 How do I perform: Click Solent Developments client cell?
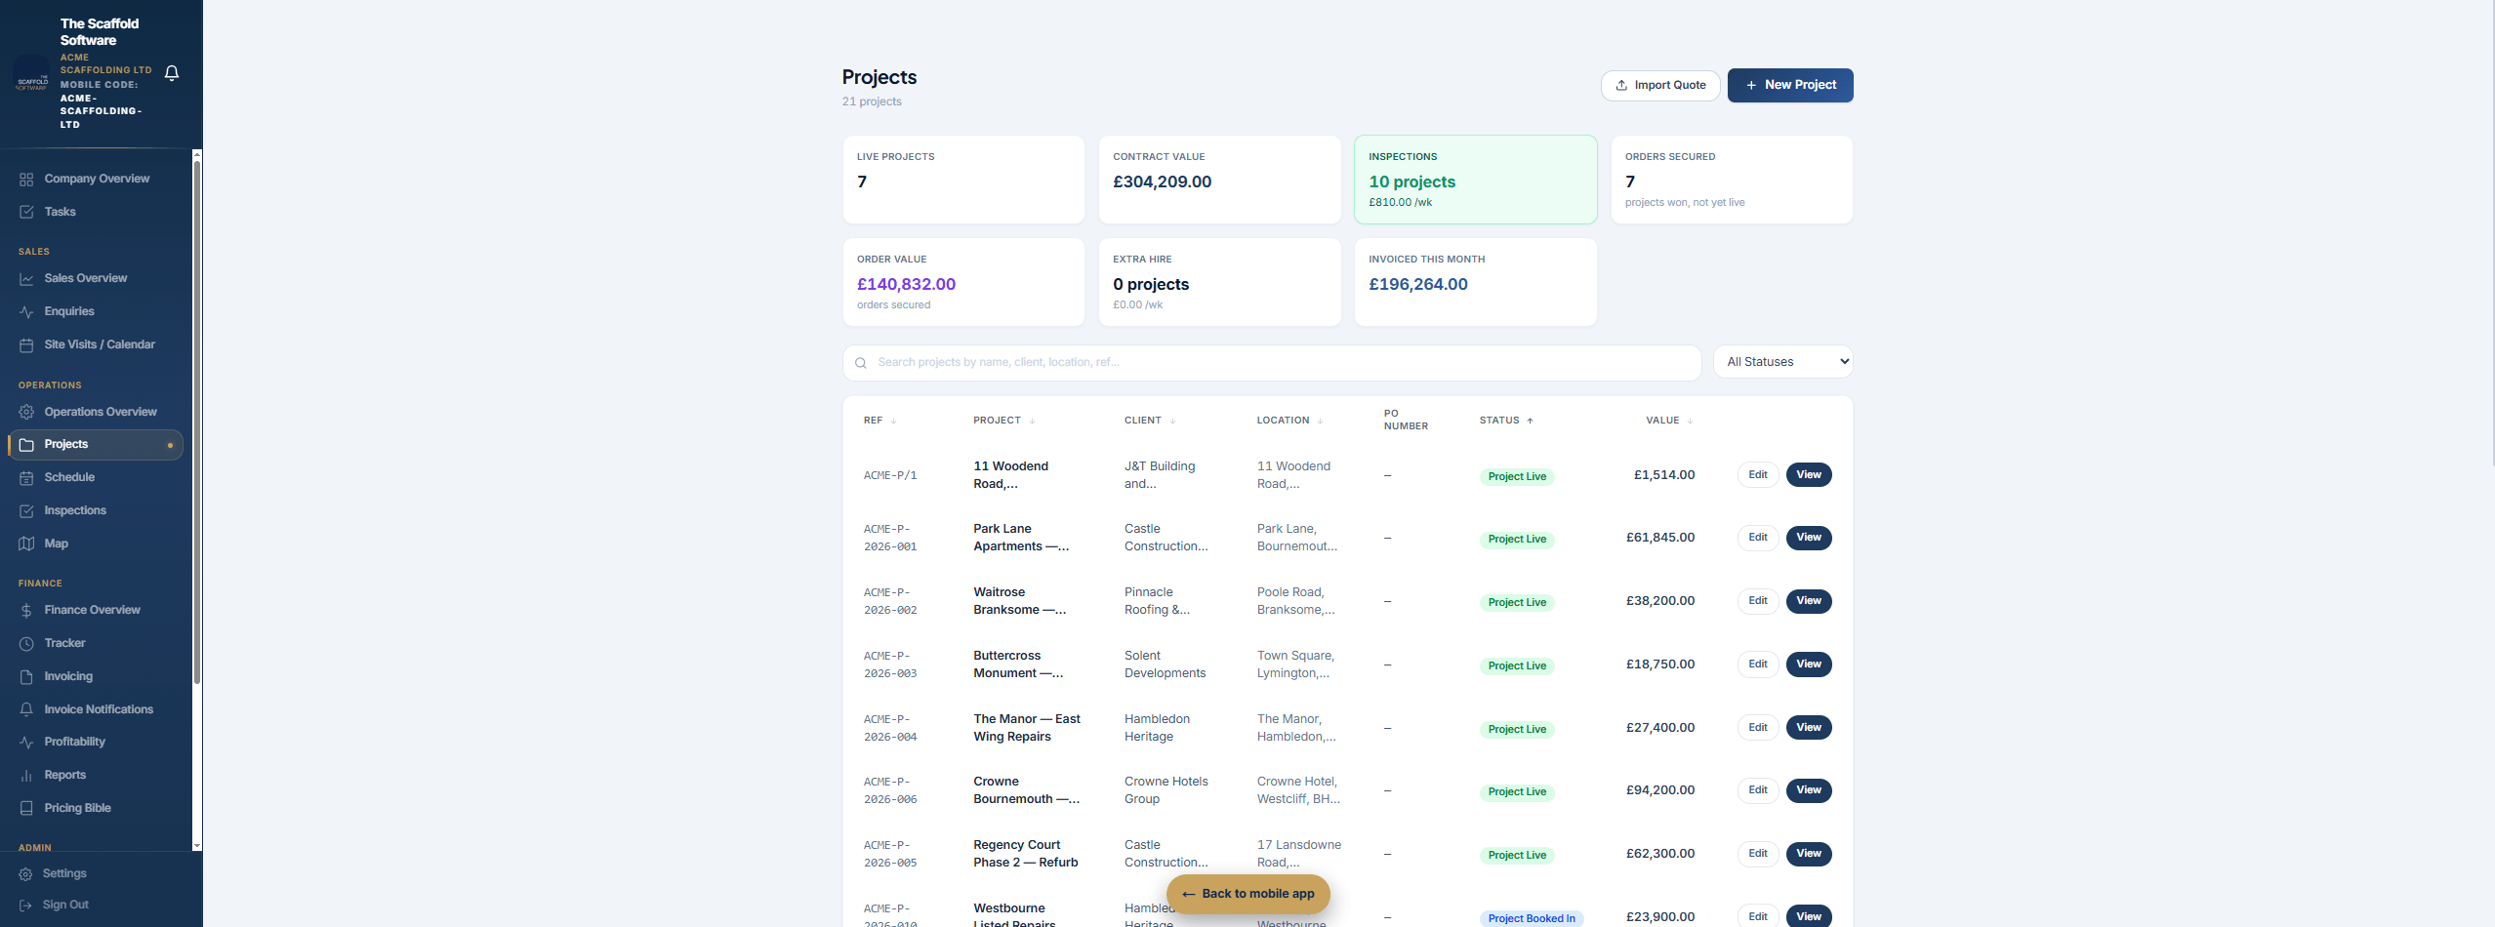pyautogui.click(x=1165, y=665)
